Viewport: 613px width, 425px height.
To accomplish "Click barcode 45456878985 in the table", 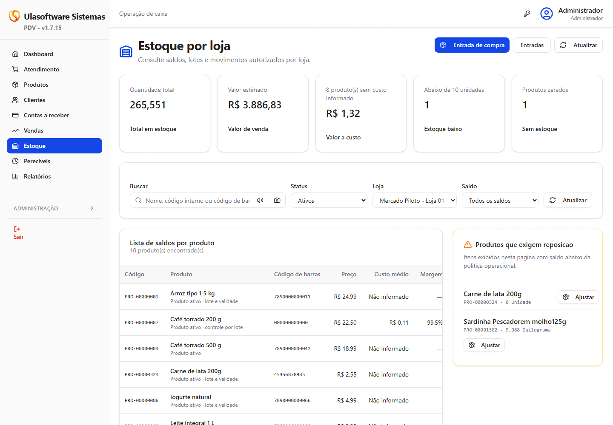I will coord(289,374).
